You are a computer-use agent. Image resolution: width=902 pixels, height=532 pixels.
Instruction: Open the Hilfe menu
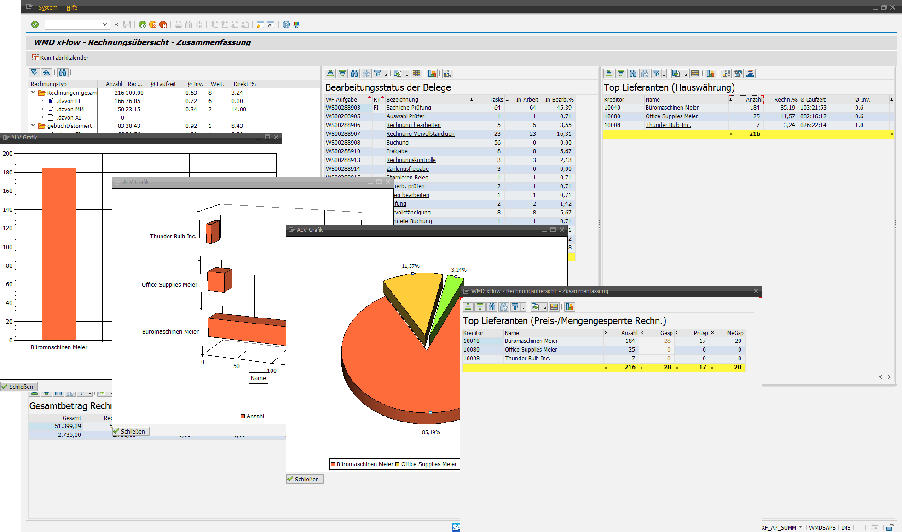coord(72,7)
